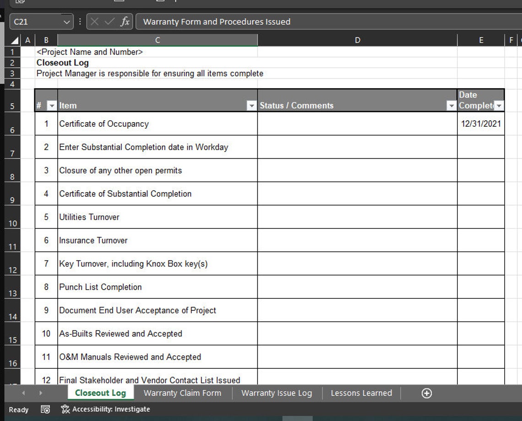Click the left sheet navigation arrow
The image size is (522, 421).
pyautogui.click(x=23, y=393)
